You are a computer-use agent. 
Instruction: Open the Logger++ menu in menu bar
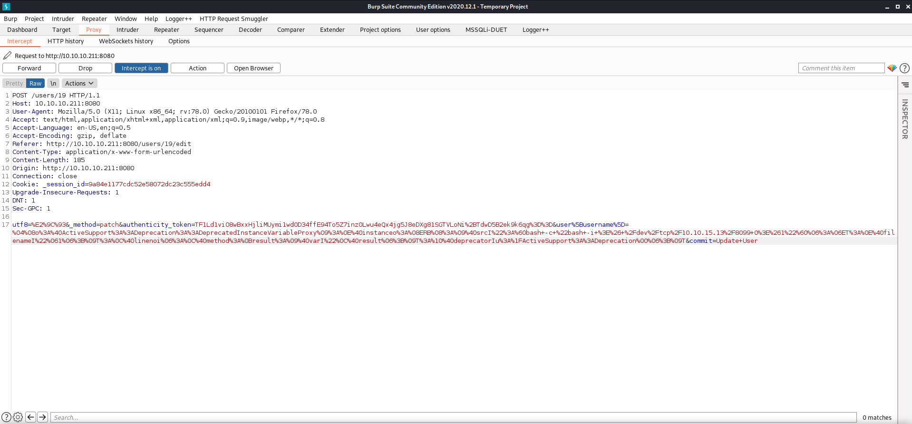179,19
